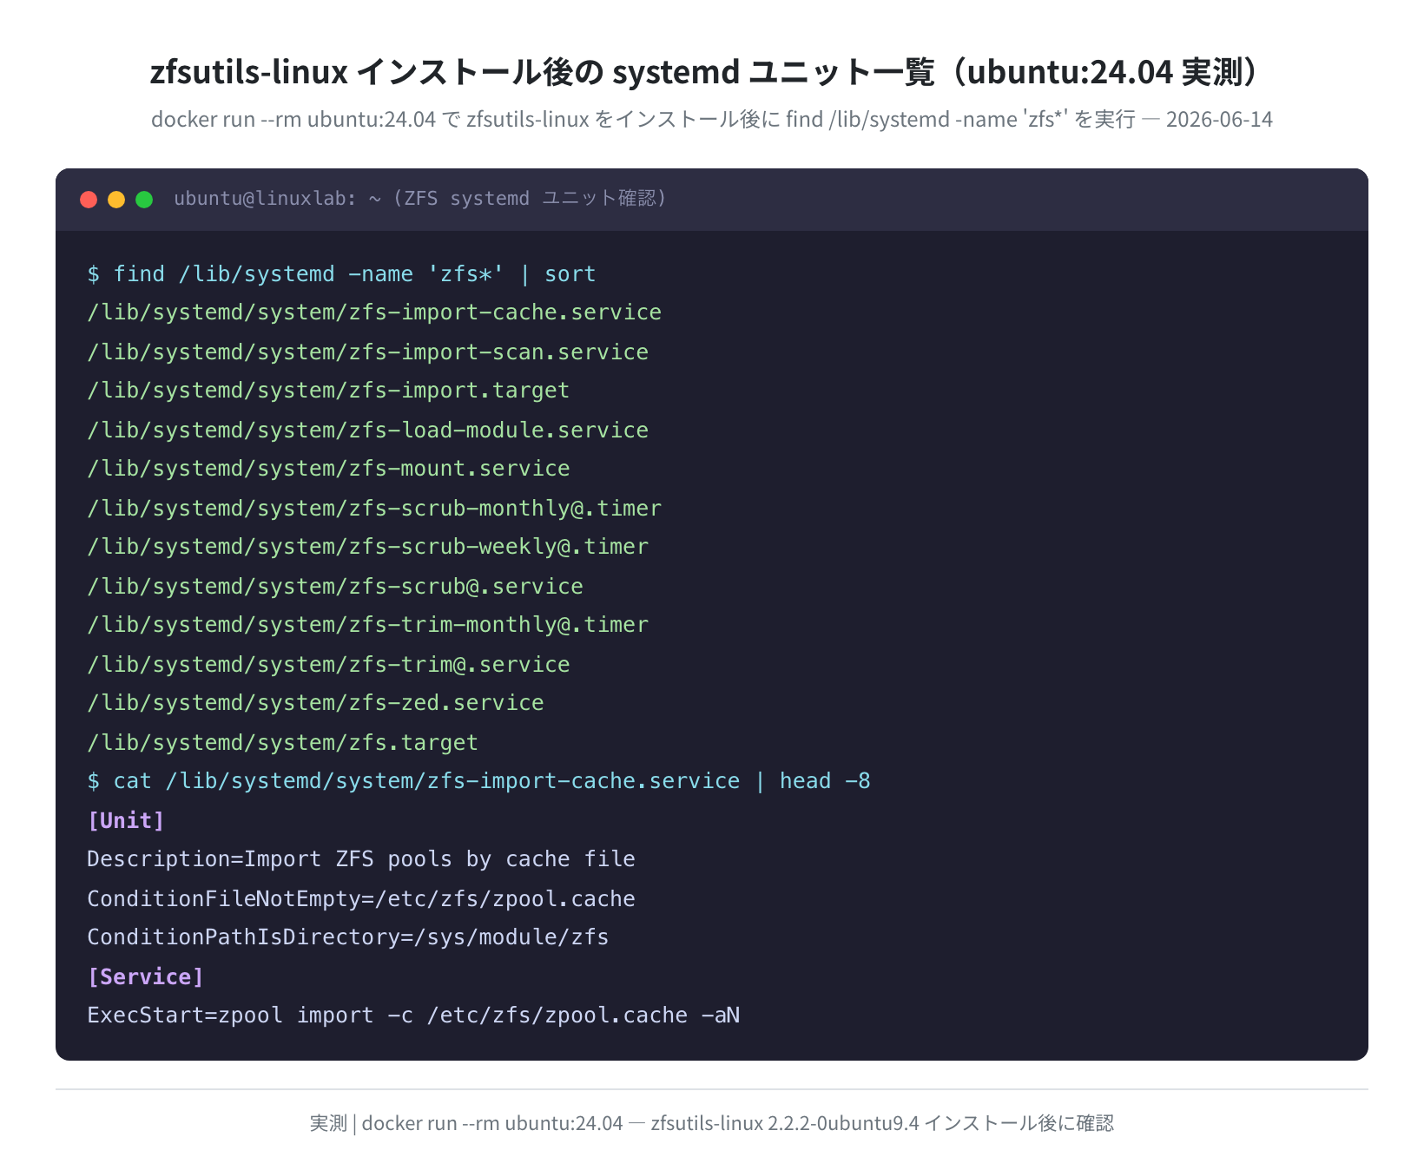Screen dimensions: 1424x1170
Task: Select the zfs-zed.service path line
Action: tap(315, 703)
